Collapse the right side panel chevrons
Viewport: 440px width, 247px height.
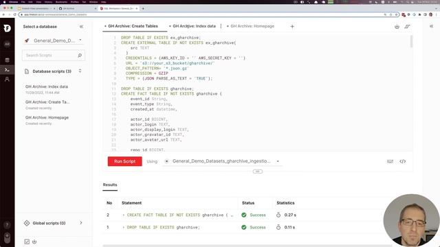coord(431,26)
